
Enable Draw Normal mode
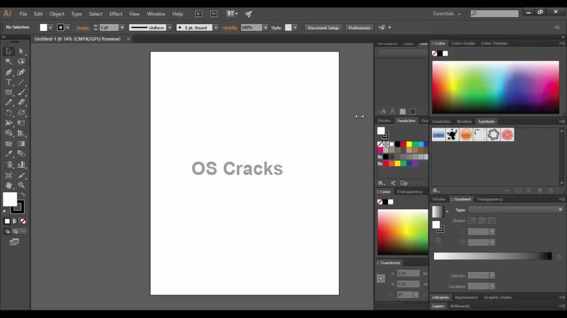coord(7,231)
